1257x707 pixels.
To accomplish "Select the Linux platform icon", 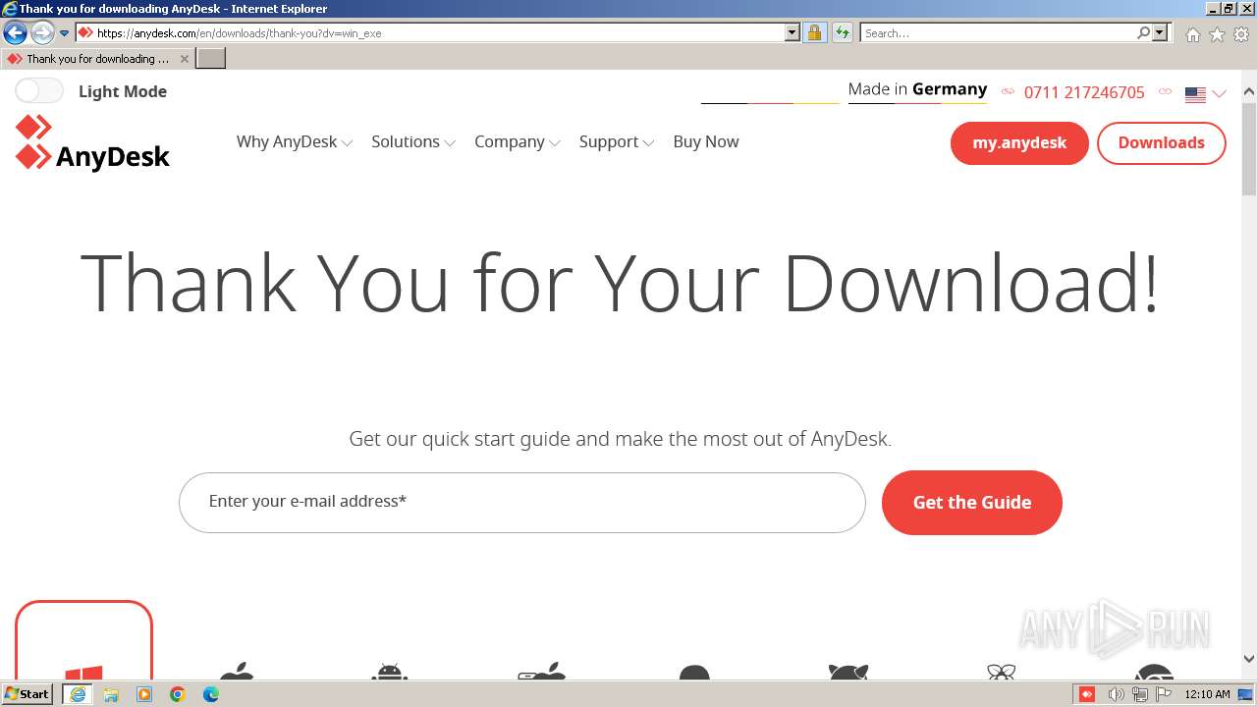I will pyautogui.click(x=694, y=673).
